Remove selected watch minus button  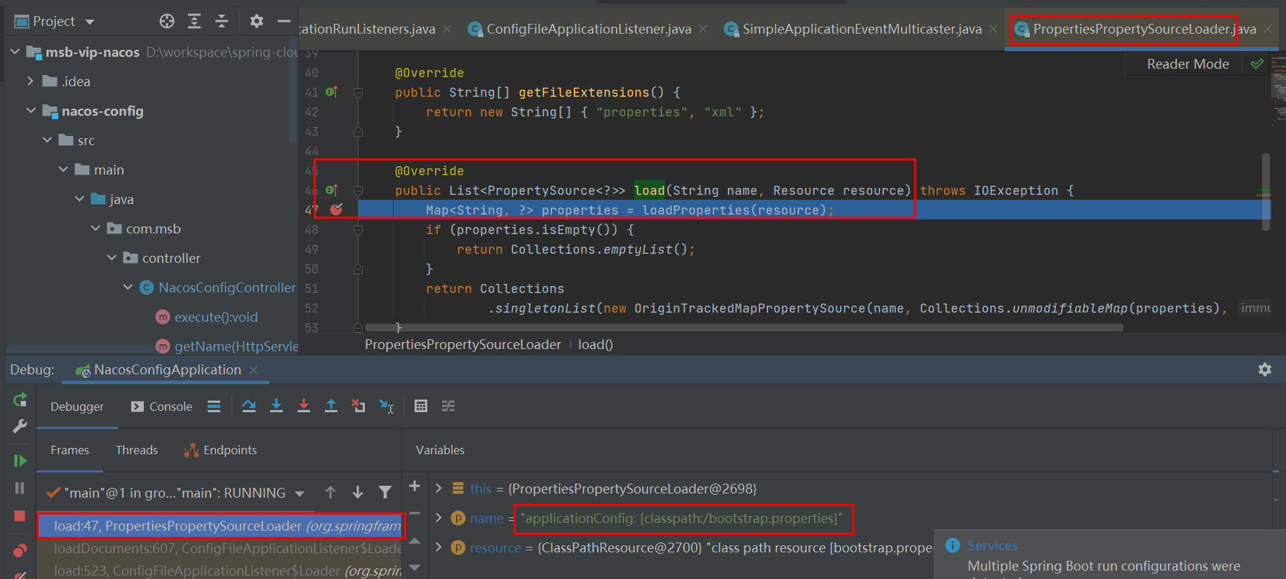click(x=415, y=514)
